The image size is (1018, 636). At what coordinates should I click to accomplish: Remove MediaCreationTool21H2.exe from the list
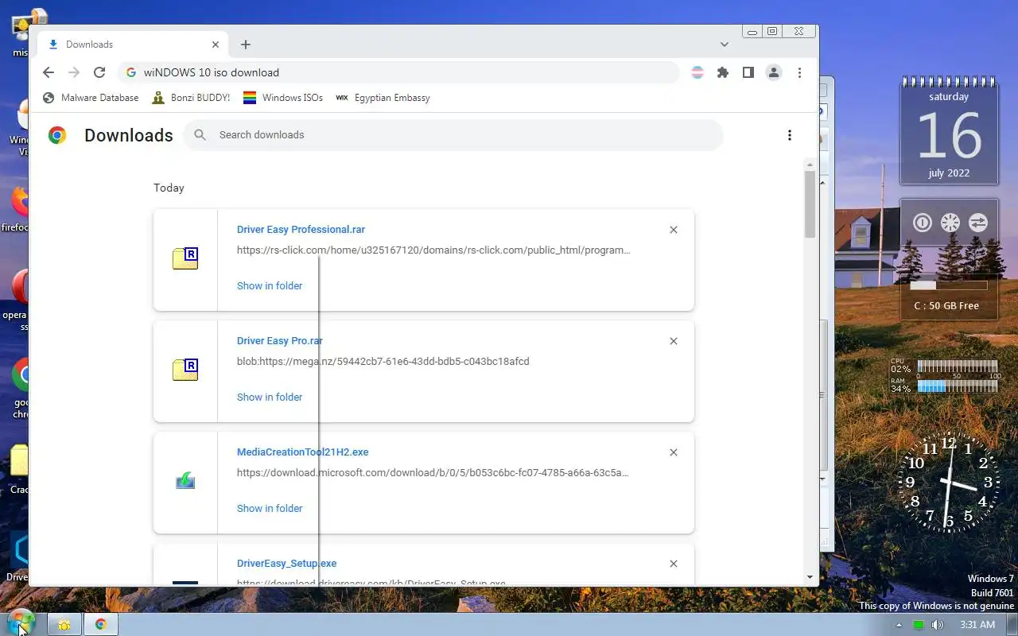(x=674, y=452)
